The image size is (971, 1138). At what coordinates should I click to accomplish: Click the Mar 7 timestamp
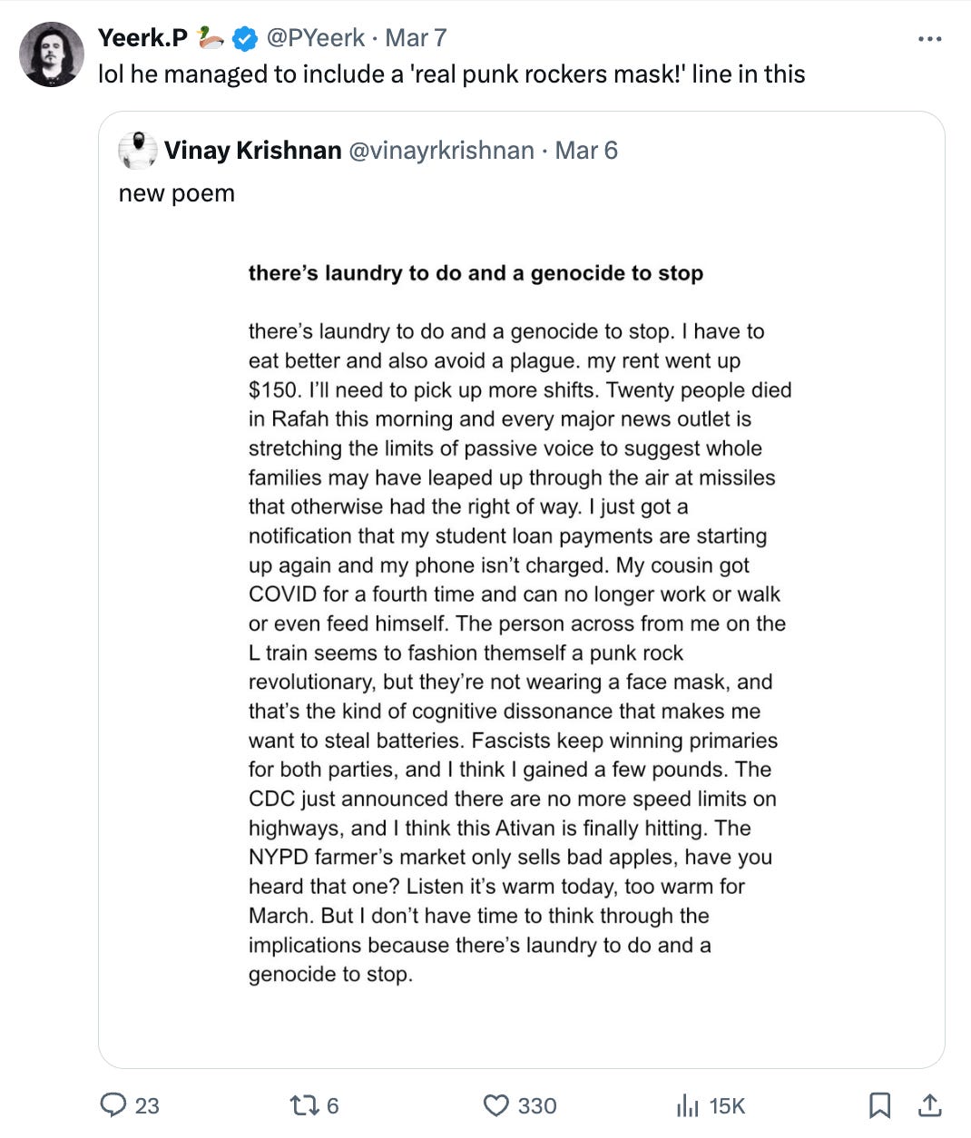point(416,38)
